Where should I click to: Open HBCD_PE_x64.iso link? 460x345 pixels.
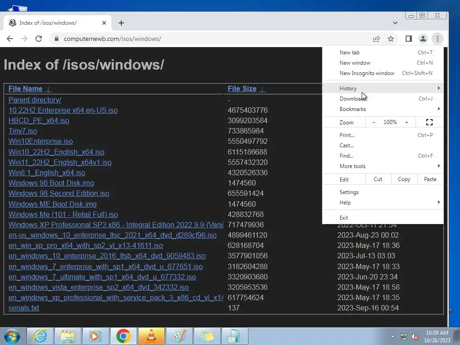pos(39,120)
